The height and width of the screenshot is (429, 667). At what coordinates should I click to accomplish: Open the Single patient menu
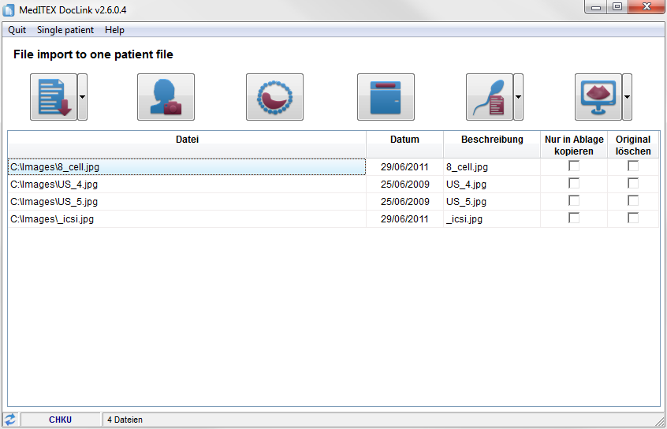(65, 30)
